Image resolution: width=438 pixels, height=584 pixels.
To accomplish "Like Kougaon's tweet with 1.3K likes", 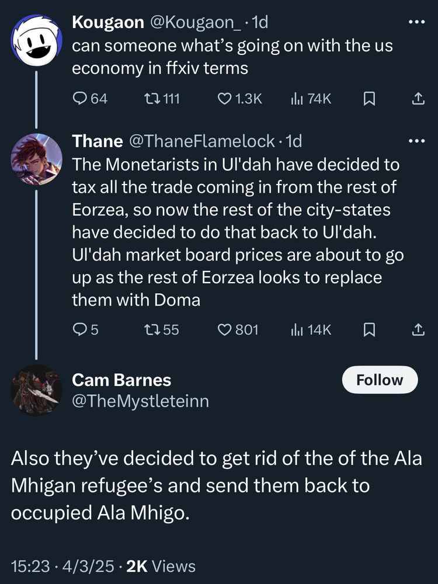I will pyautogui.click(x=225, y=99).
